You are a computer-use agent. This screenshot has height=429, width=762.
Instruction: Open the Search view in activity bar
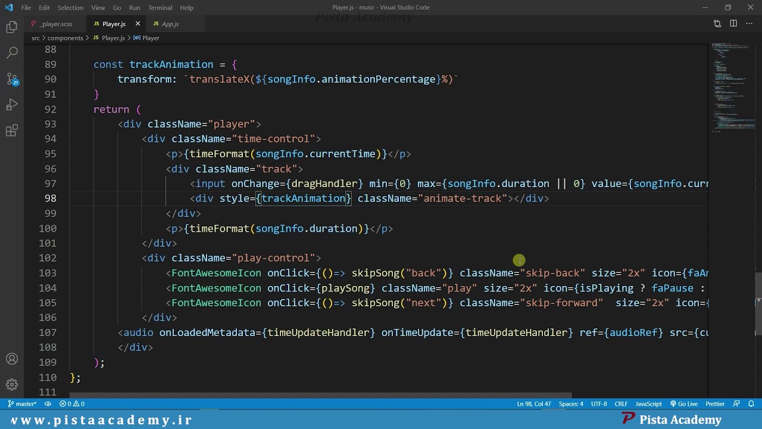[x=12, y=53]
